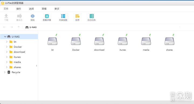Click the green pin on itunes drive
The image size is (194, 104).
[126, 35]
